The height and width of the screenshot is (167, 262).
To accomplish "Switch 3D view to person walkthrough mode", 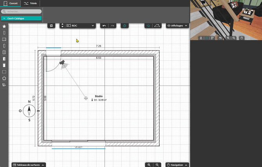I will point(201,38).
